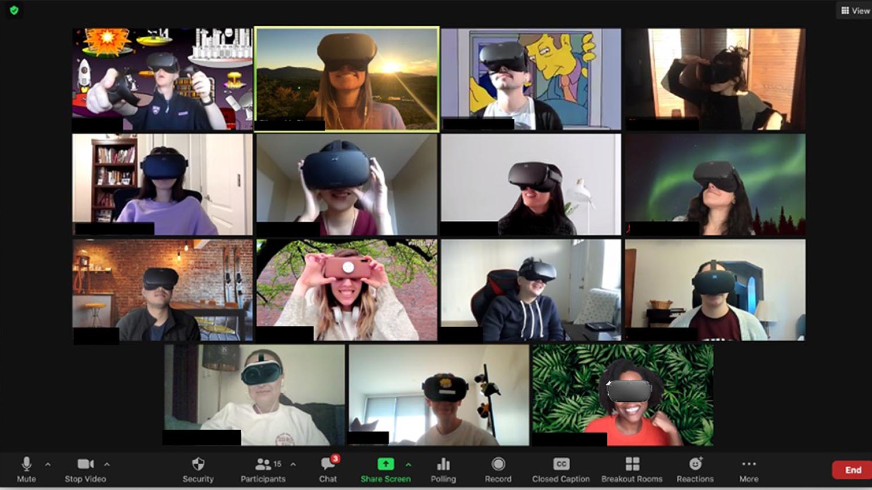The image size is (872, 490).
Task: Start recording the meeting
Action: (499, 469)
